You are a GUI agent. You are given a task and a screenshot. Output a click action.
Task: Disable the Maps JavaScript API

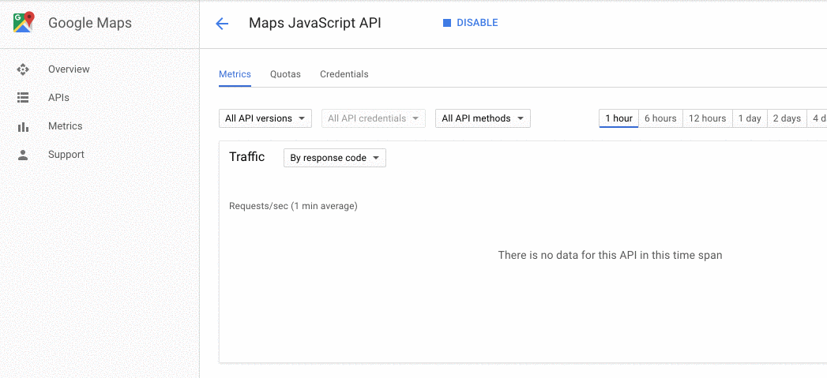point(471,23)
